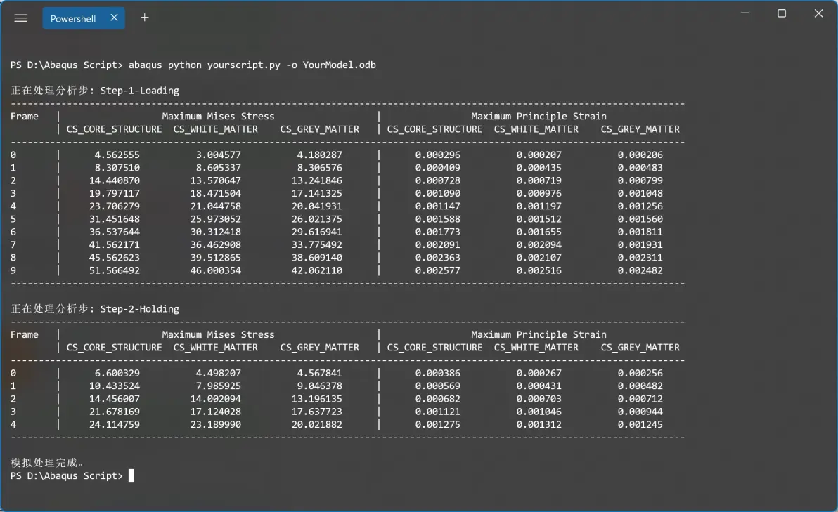Image resolution: width=838 pixels, height=512 pixels.
Task: Click the Step-2-Holding heading text
Action: point(139,309)
